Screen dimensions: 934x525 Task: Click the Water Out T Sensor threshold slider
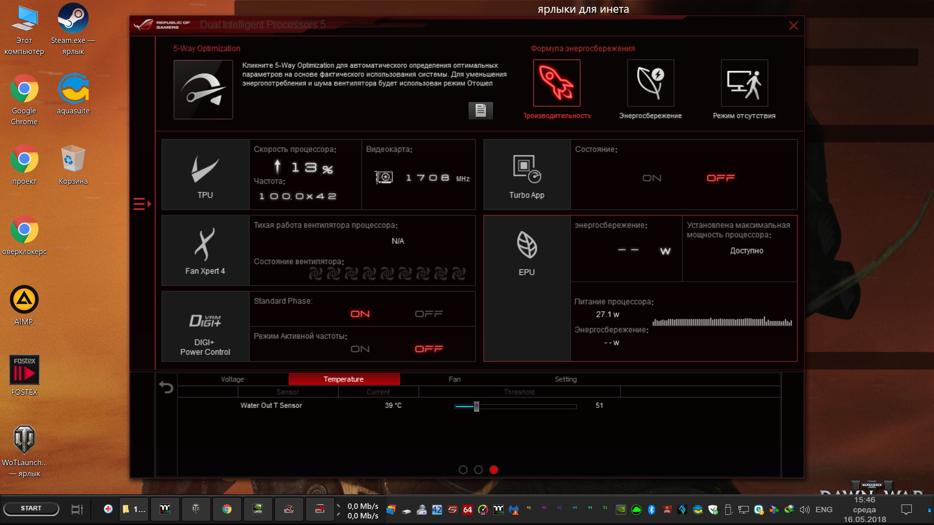(x=476, y=406)
